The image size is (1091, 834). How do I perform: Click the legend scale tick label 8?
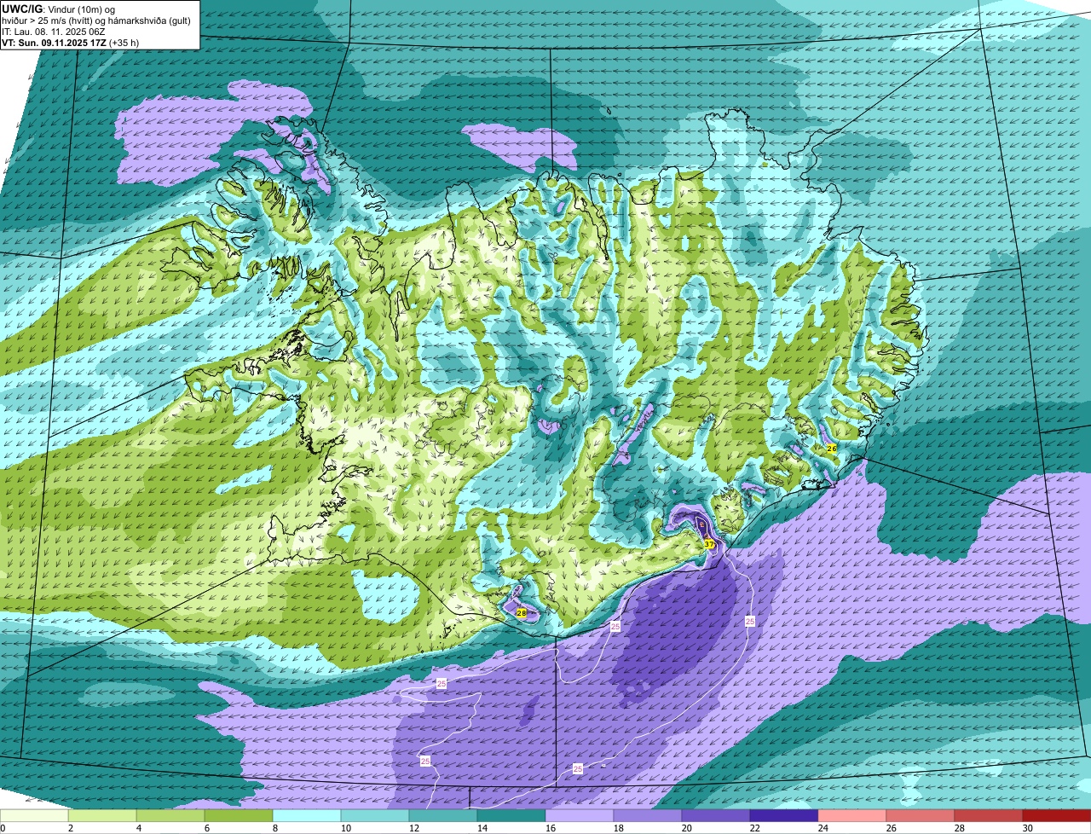pos(275,828)
